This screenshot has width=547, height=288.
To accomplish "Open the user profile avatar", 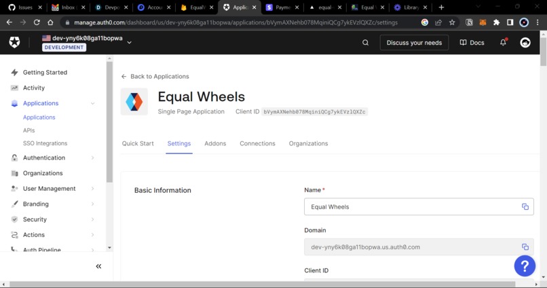I will tap(525, 43).
